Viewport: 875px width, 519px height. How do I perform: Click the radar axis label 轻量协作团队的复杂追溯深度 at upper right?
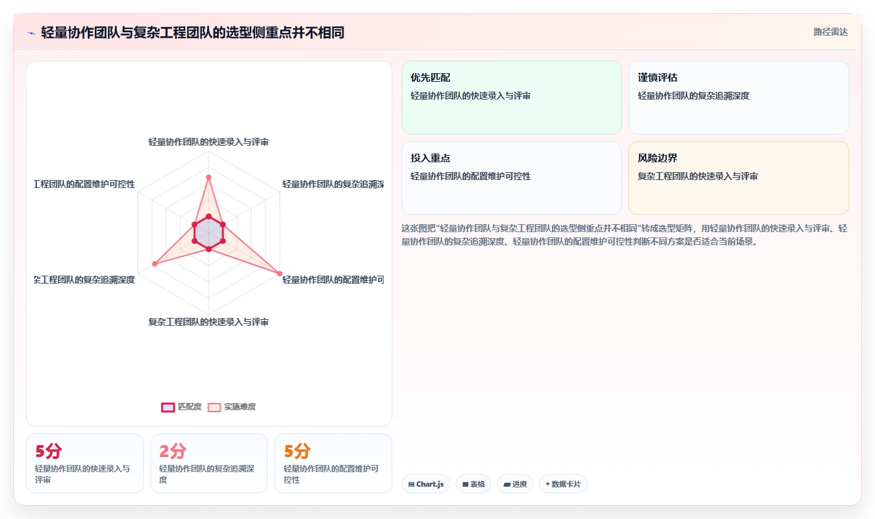pyautogui.click(x=333, y=184)
